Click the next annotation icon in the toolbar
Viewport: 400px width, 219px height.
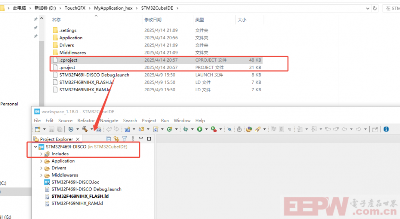coord(300,129)
